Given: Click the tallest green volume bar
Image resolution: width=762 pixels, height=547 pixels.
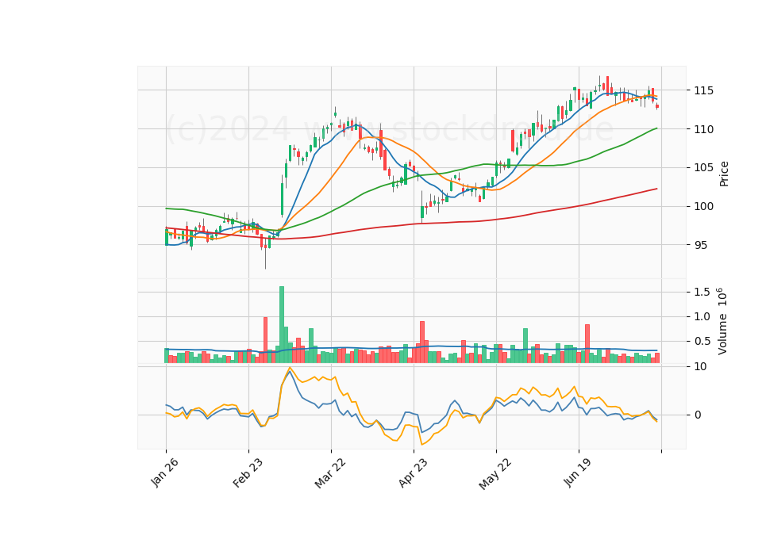Looking at the screenshot, I should click(x=281, y=325).
